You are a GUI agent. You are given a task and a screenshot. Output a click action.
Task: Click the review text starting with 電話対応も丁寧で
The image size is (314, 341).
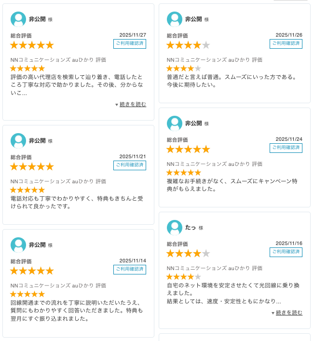click(77, 203)
